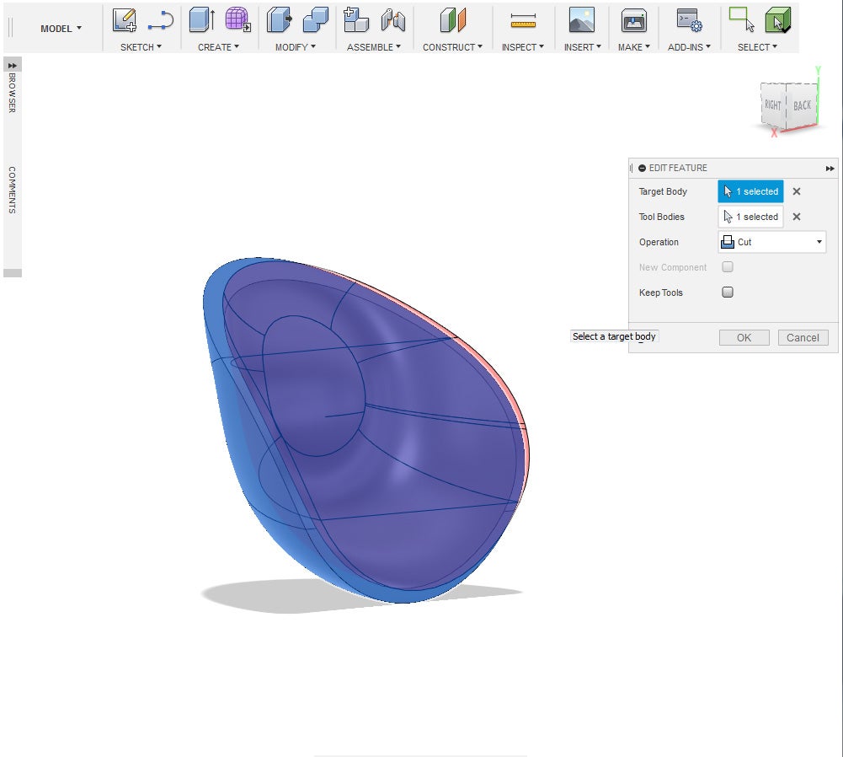843x757 pixels.
Task: Select the Extrude tool icon
Action: pos(201,20)
